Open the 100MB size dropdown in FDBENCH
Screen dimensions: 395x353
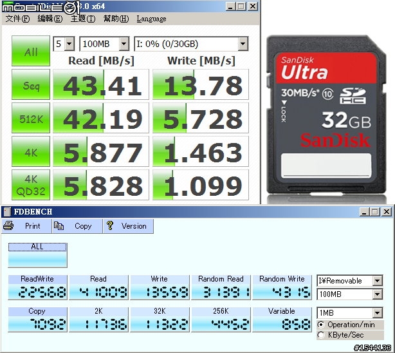click(x=350, y=294)
